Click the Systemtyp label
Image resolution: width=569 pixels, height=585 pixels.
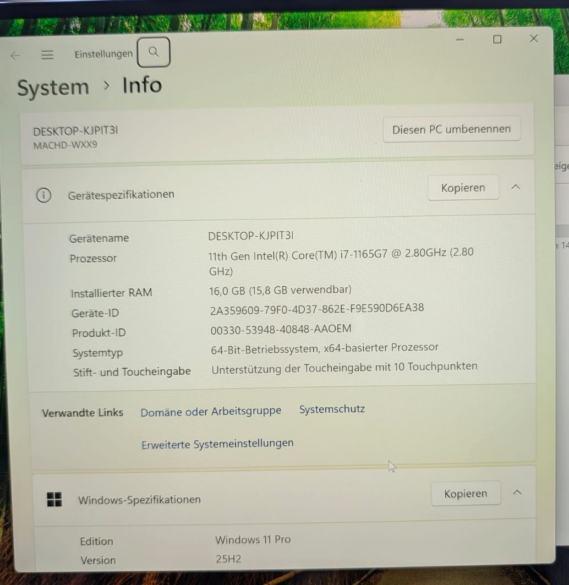coord(98,353)
